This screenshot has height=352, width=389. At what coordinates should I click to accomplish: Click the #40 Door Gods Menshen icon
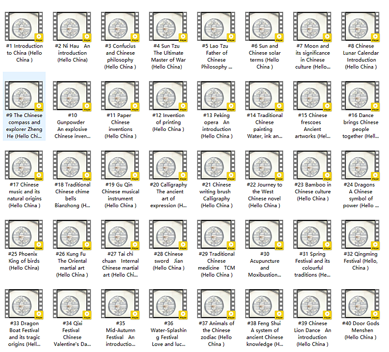pos(360,304)
